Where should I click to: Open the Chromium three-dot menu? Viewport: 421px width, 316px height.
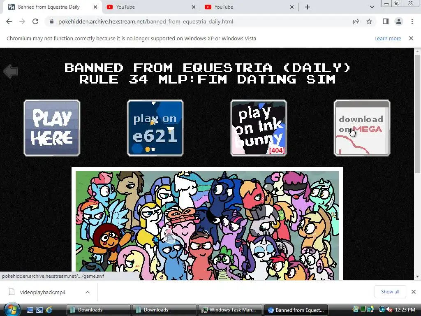[x=412, y=21]
